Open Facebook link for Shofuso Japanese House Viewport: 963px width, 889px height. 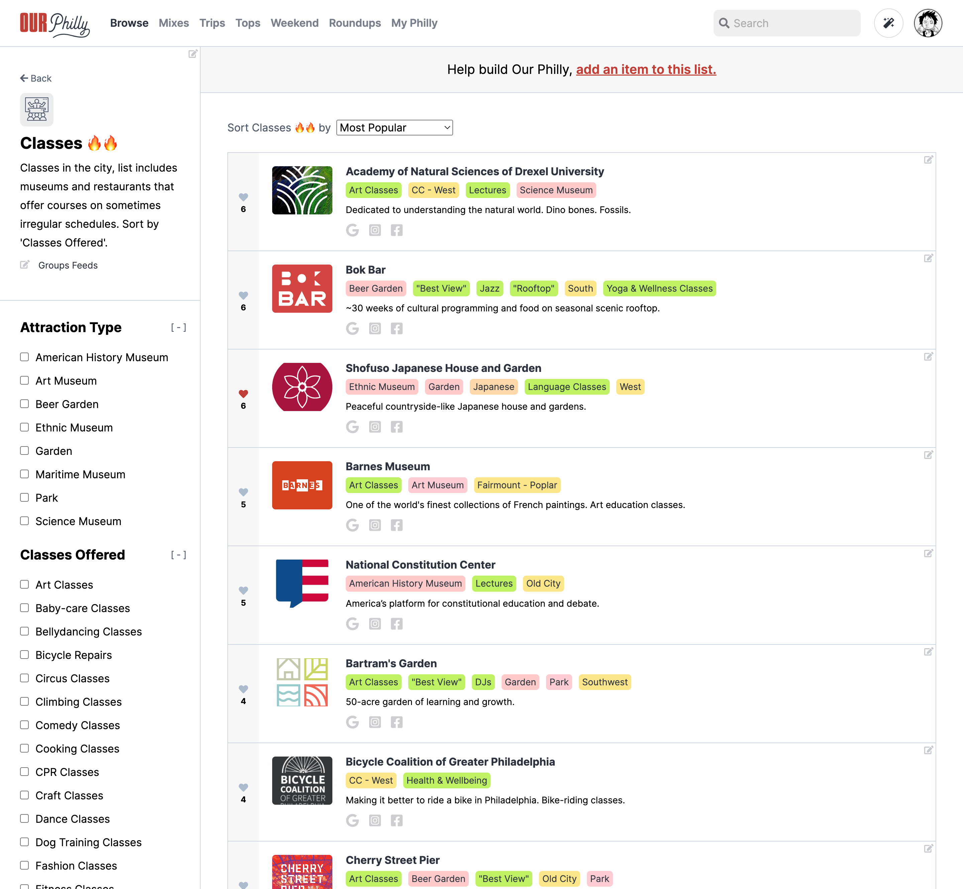pyautogui.click(x=396, y=427)
